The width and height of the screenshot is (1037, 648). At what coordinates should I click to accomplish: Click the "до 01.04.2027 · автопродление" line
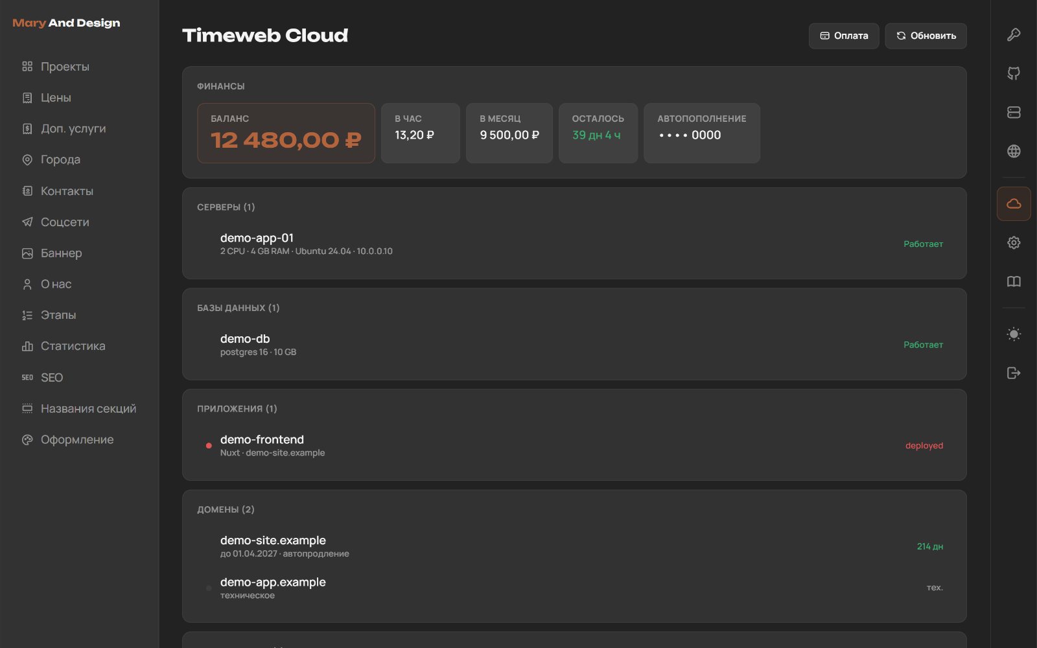[285, 553]
